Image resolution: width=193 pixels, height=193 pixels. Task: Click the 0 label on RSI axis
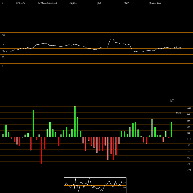coord(2,66)
